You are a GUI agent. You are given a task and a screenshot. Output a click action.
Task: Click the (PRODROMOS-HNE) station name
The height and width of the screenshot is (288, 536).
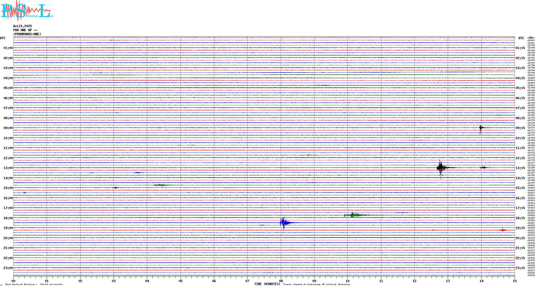point(27,34)
